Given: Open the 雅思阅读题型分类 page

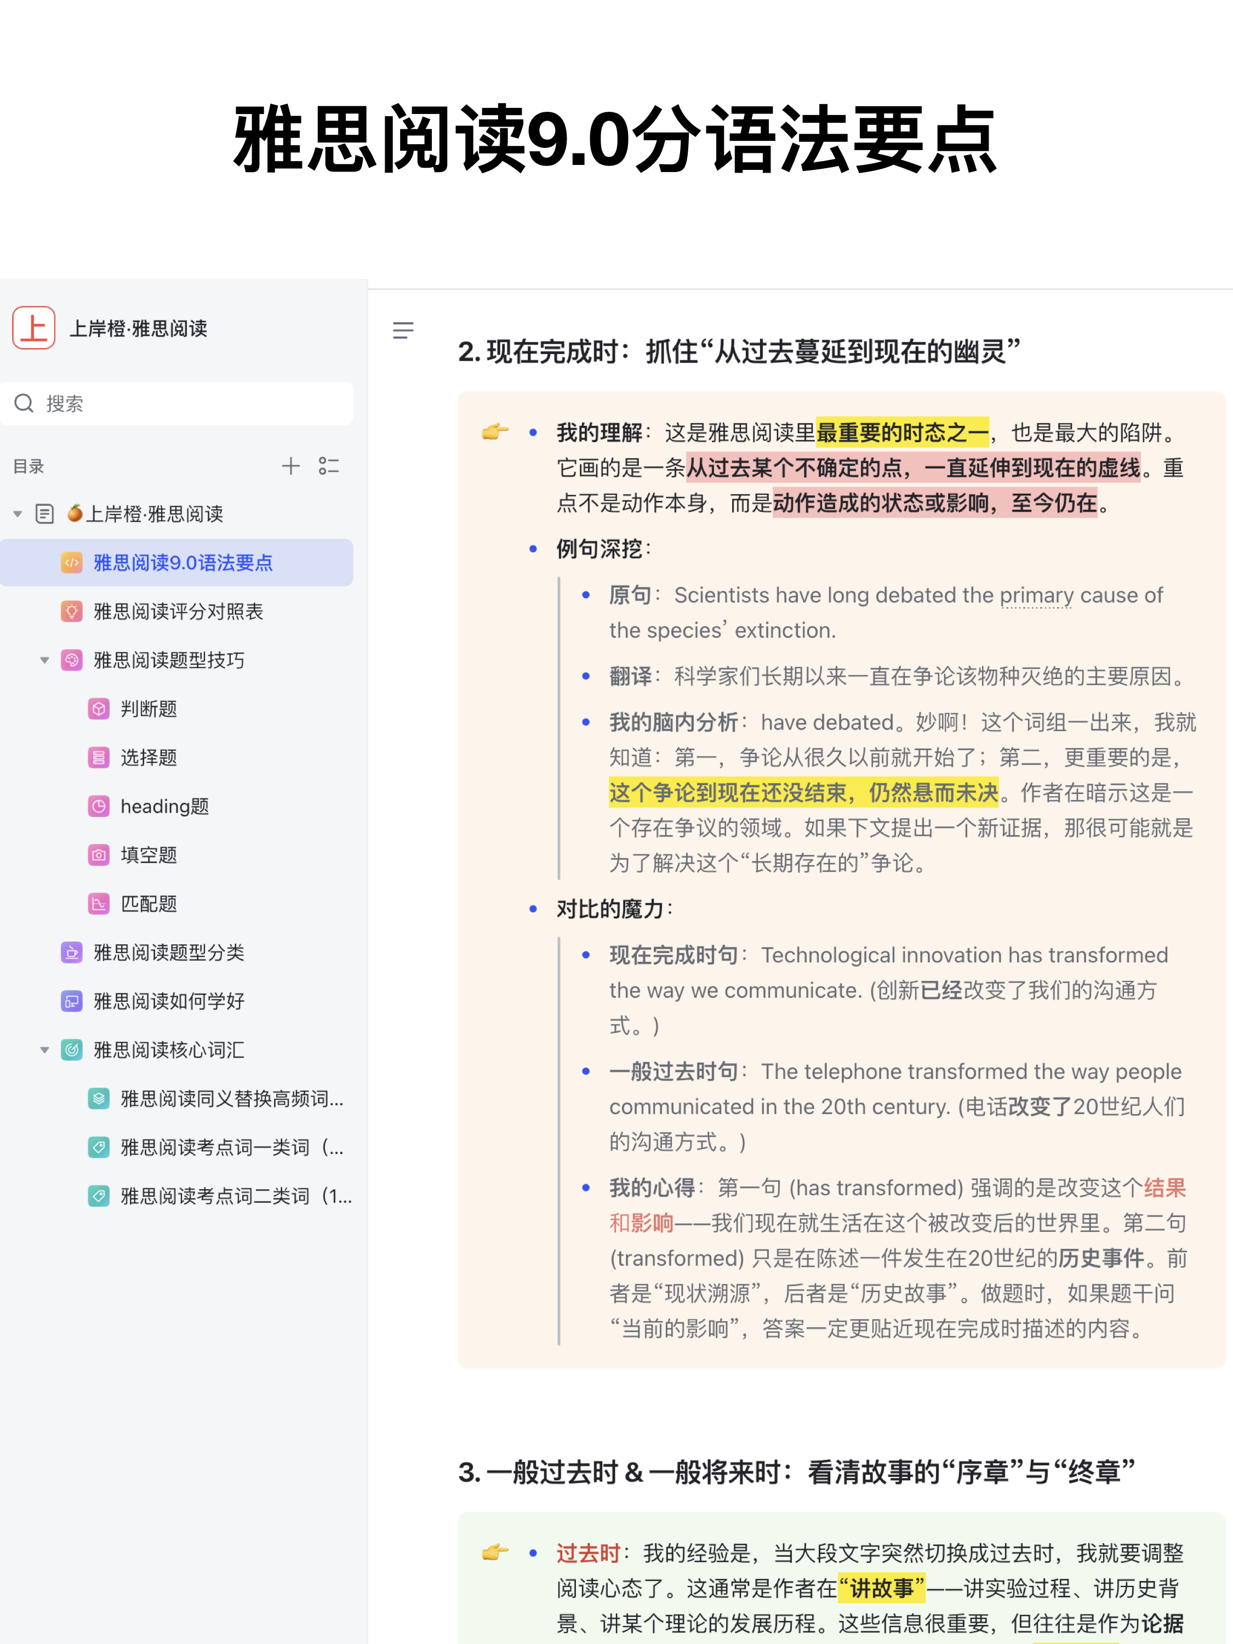Looking at the screenshot, I should 169,952.
